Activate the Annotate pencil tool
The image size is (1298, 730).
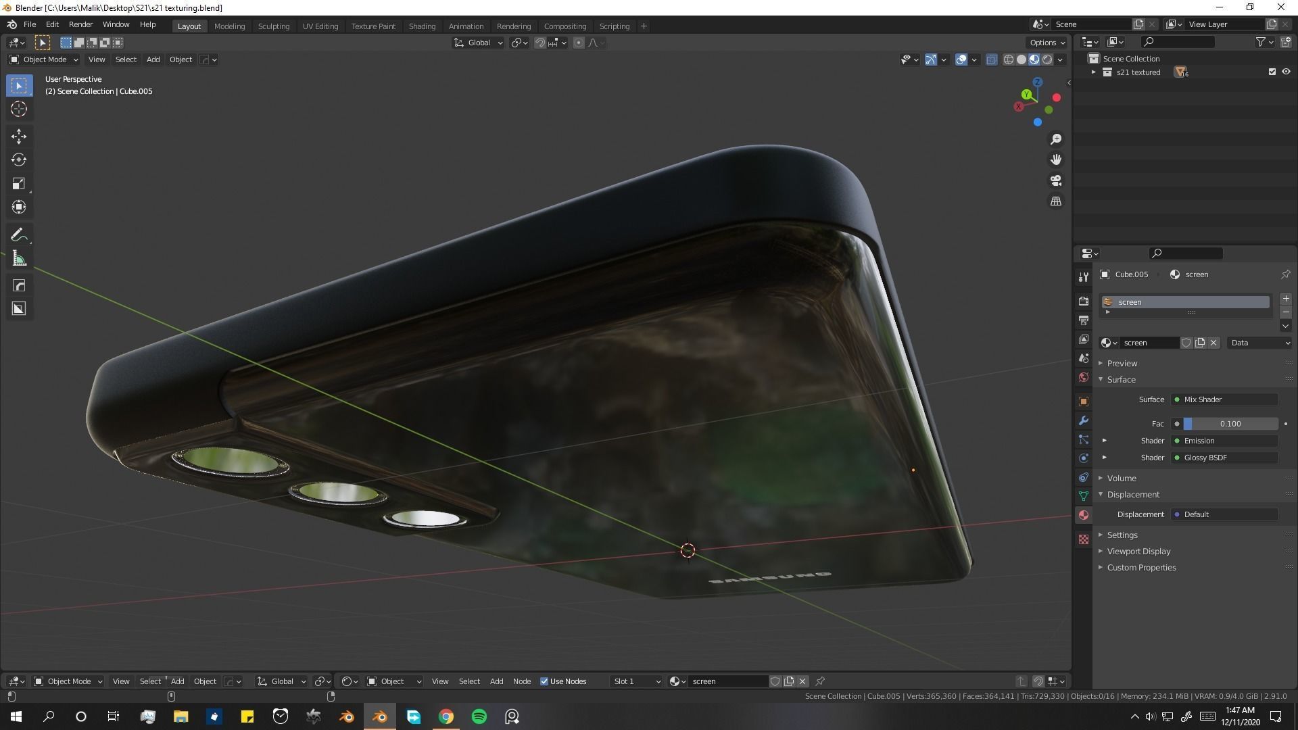coord(19,235)
